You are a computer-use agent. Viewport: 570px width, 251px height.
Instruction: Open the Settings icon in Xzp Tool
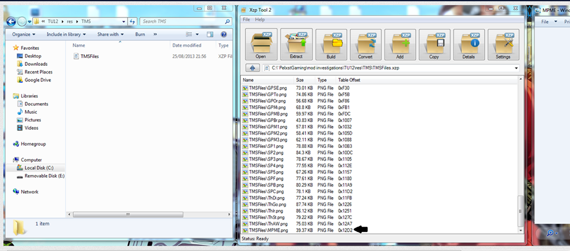click(x=503, y=44)
